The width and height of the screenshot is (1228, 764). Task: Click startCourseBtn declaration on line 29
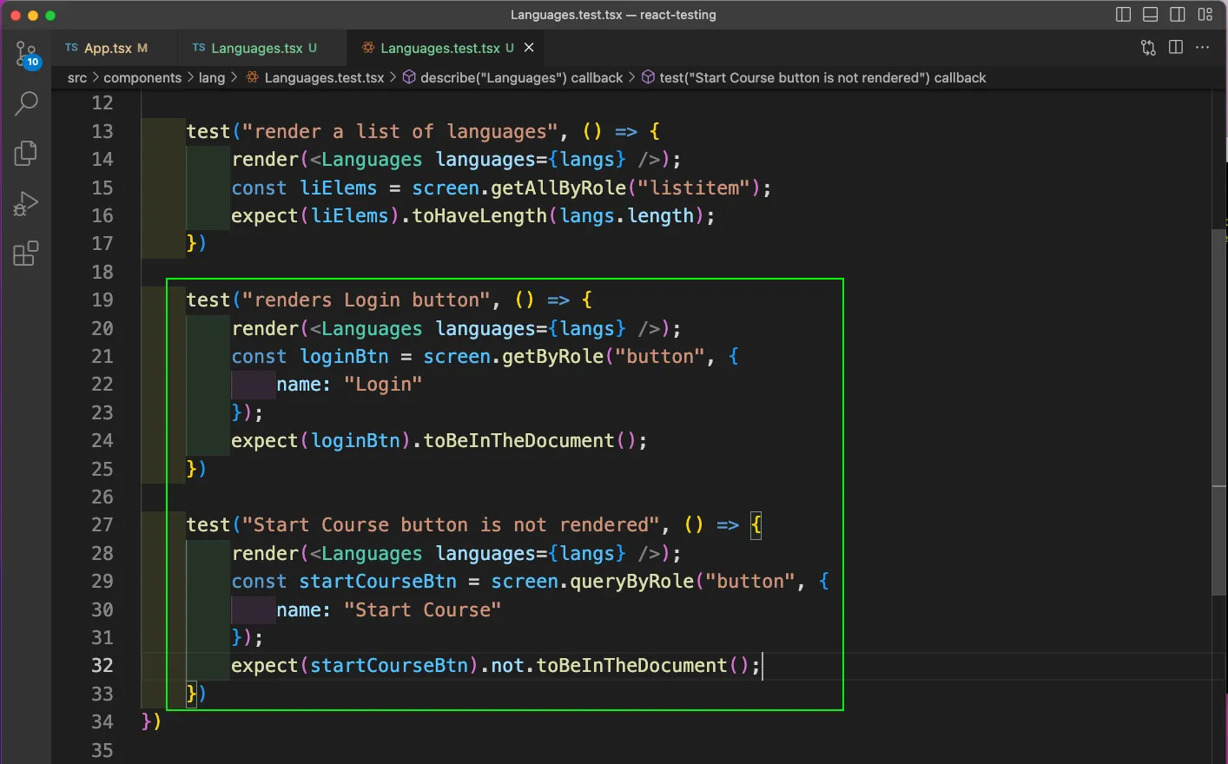(378, 582)
